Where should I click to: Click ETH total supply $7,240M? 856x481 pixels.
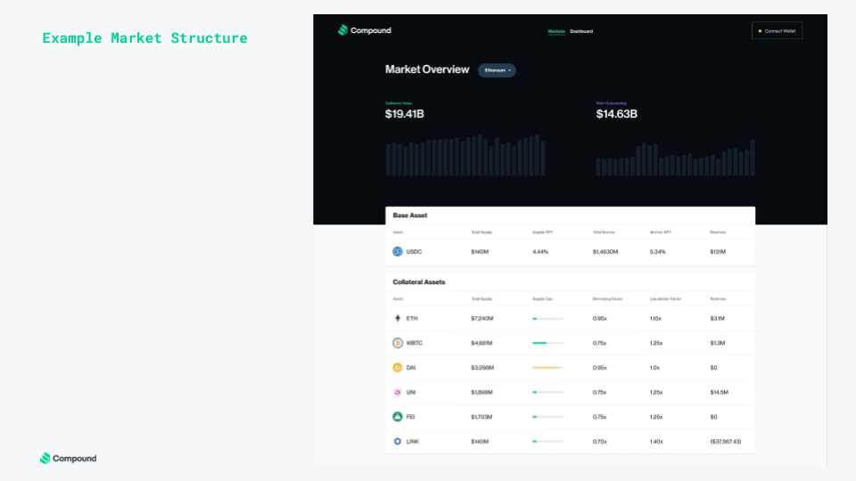[482, 319]
